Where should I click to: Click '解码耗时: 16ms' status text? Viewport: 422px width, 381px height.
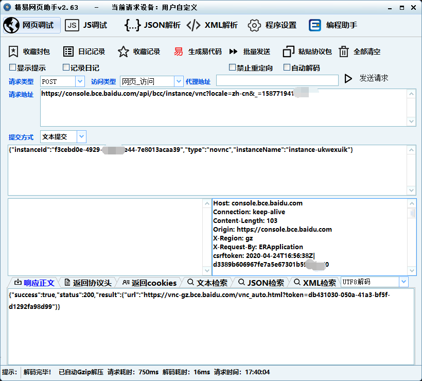click(186, 372)
